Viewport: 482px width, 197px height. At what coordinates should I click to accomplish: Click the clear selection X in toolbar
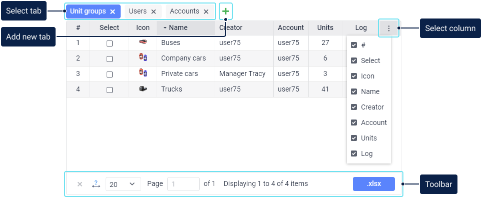click(80, 184)
